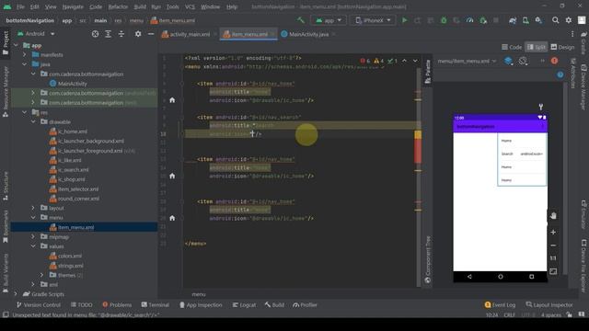Open the TODO tool window
This screenshot has height=331, width=589.
pyautogui.click(x=81, y=304)
